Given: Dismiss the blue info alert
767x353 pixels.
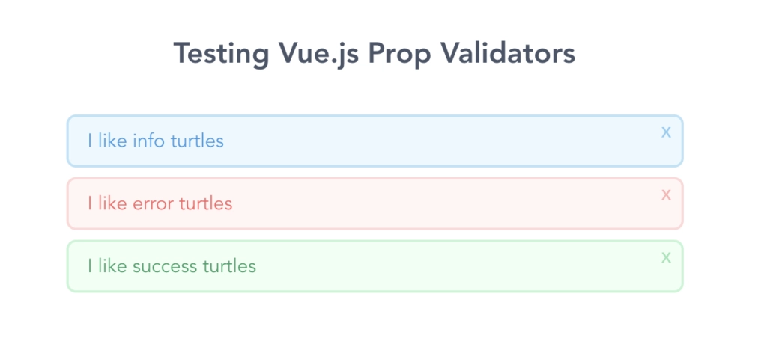Looking at the screenshot, I should [666, 132].
